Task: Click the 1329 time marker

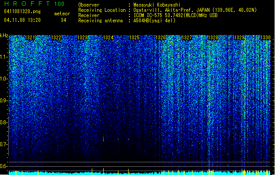Action: coord(239,38)
